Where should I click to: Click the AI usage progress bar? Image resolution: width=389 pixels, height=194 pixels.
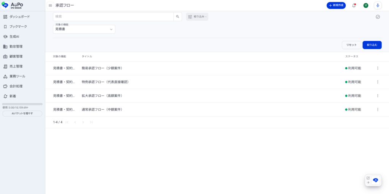pos(22,104)
